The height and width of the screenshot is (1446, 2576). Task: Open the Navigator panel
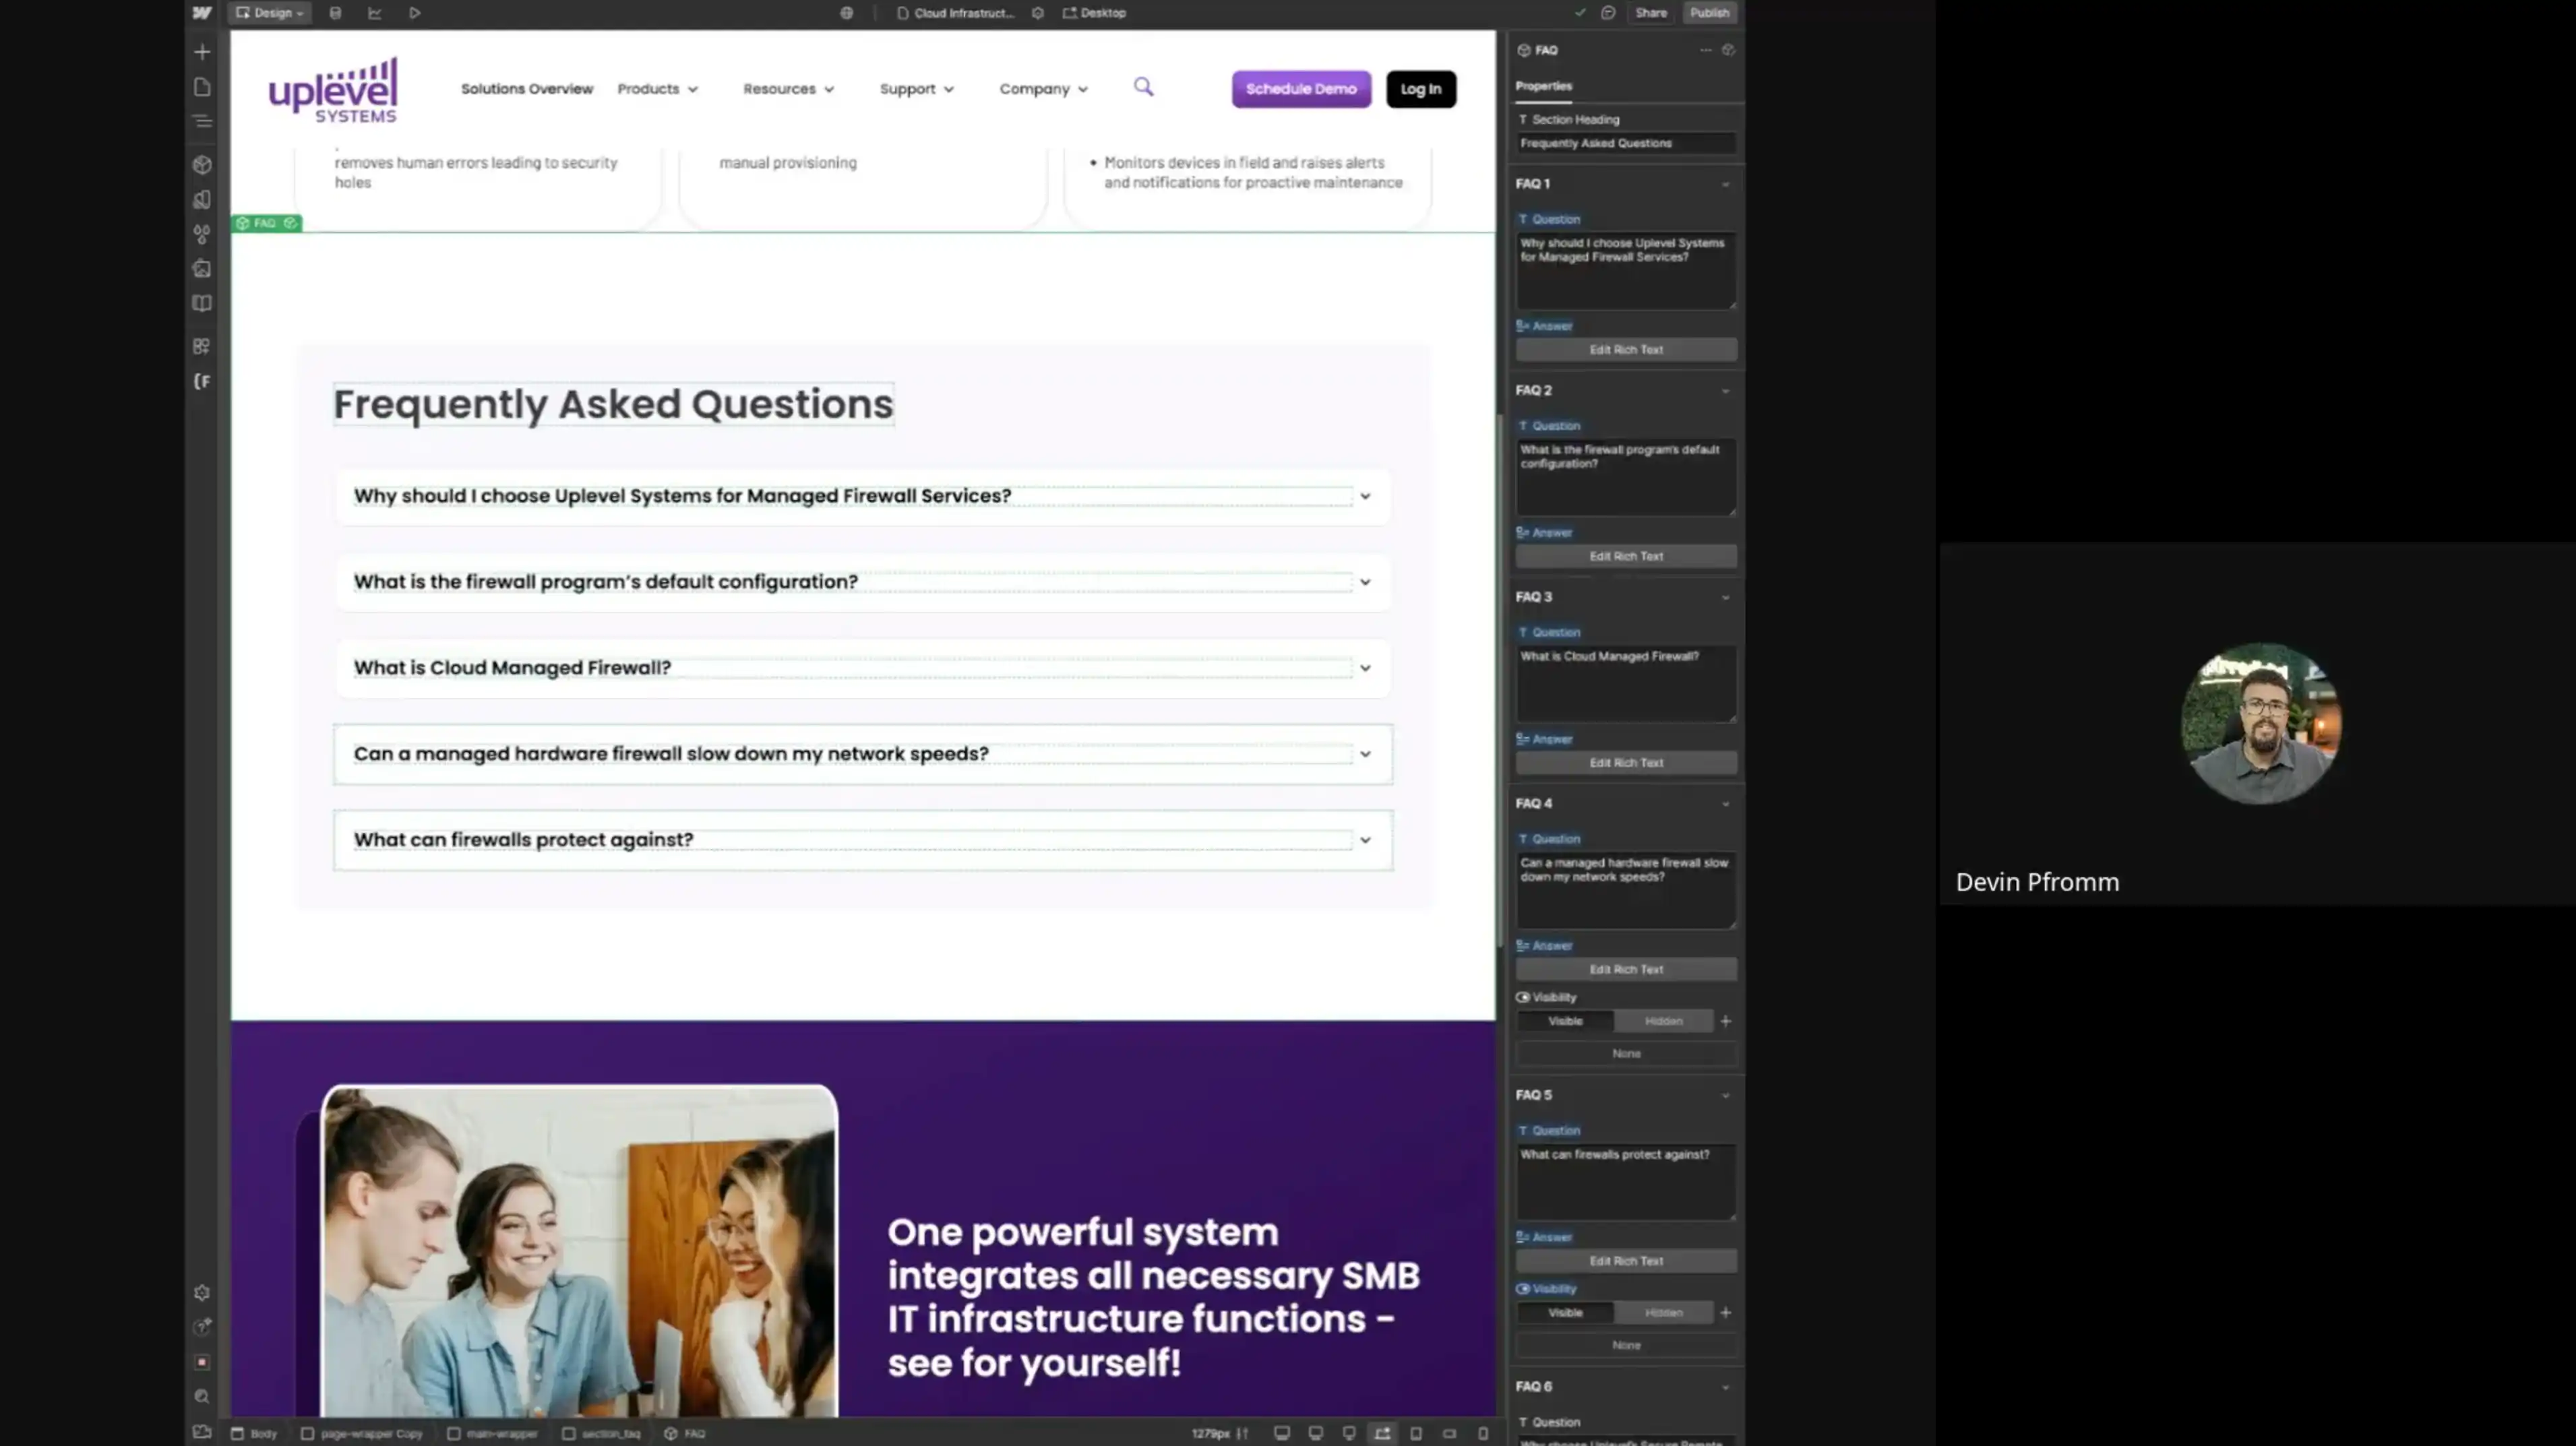coord(202,121)
